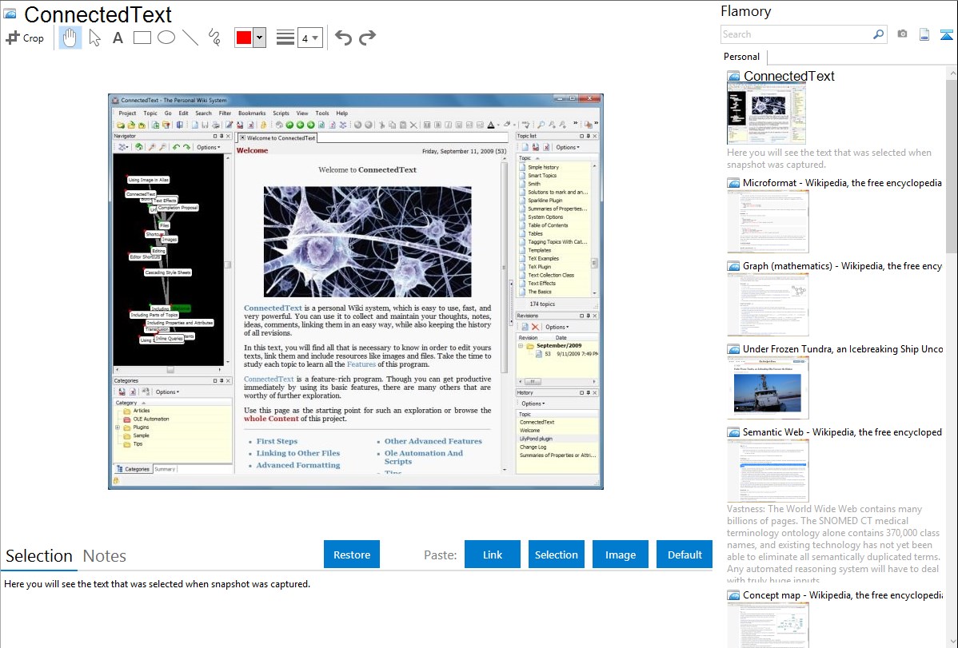Screen dimensions: 958x648
Task: Click the line style icon
Action: pos(285,38)
